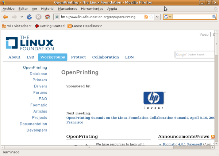Bookmark this page with the star icon

(151, 17)
